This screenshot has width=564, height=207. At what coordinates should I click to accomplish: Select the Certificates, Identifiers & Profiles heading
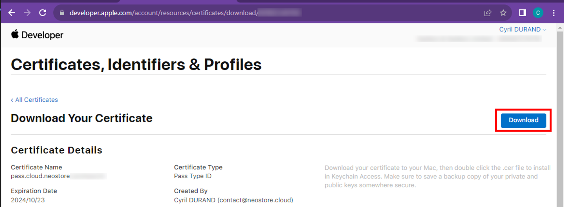[x=136, y=64]
